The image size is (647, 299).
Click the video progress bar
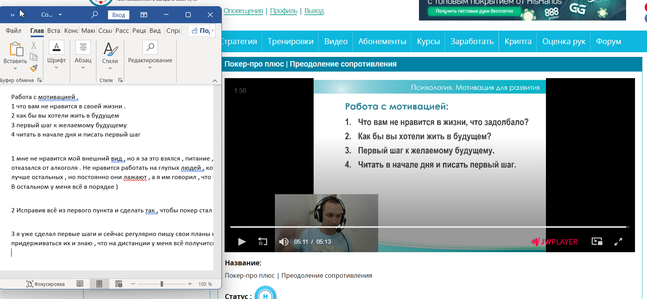coord(429,227)
